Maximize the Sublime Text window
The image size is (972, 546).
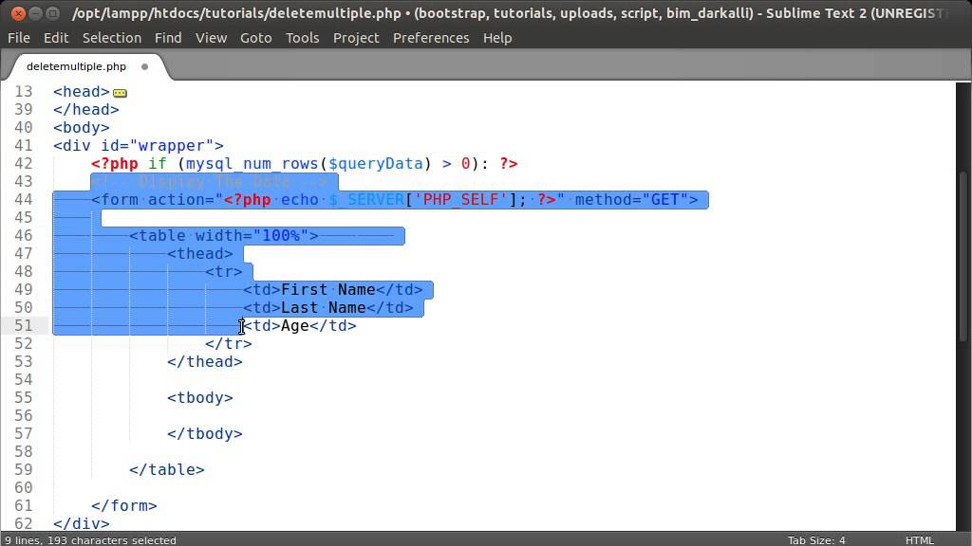click(53, 13)
